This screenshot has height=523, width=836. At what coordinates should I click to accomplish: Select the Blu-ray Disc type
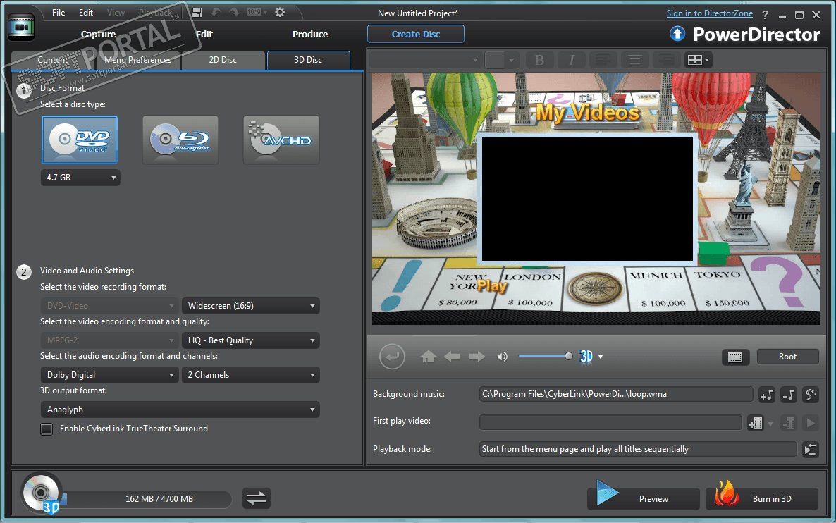180,140
